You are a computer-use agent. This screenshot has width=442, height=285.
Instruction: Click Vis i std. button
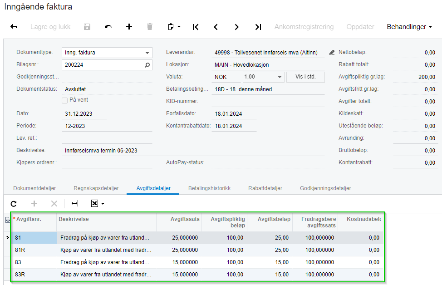tap(305, 77)
